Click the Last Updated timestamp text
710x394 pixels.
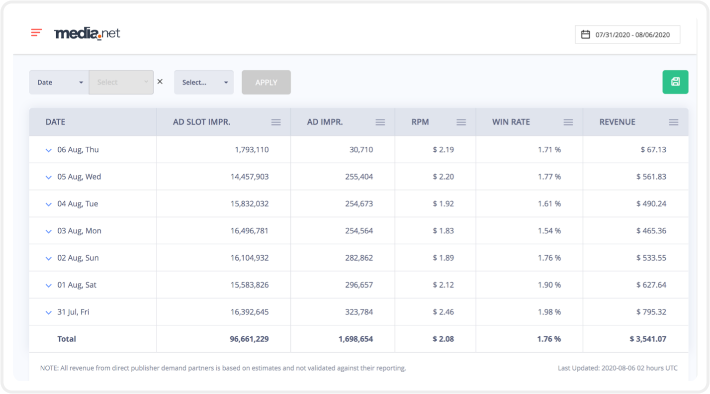tap(618, 368)
